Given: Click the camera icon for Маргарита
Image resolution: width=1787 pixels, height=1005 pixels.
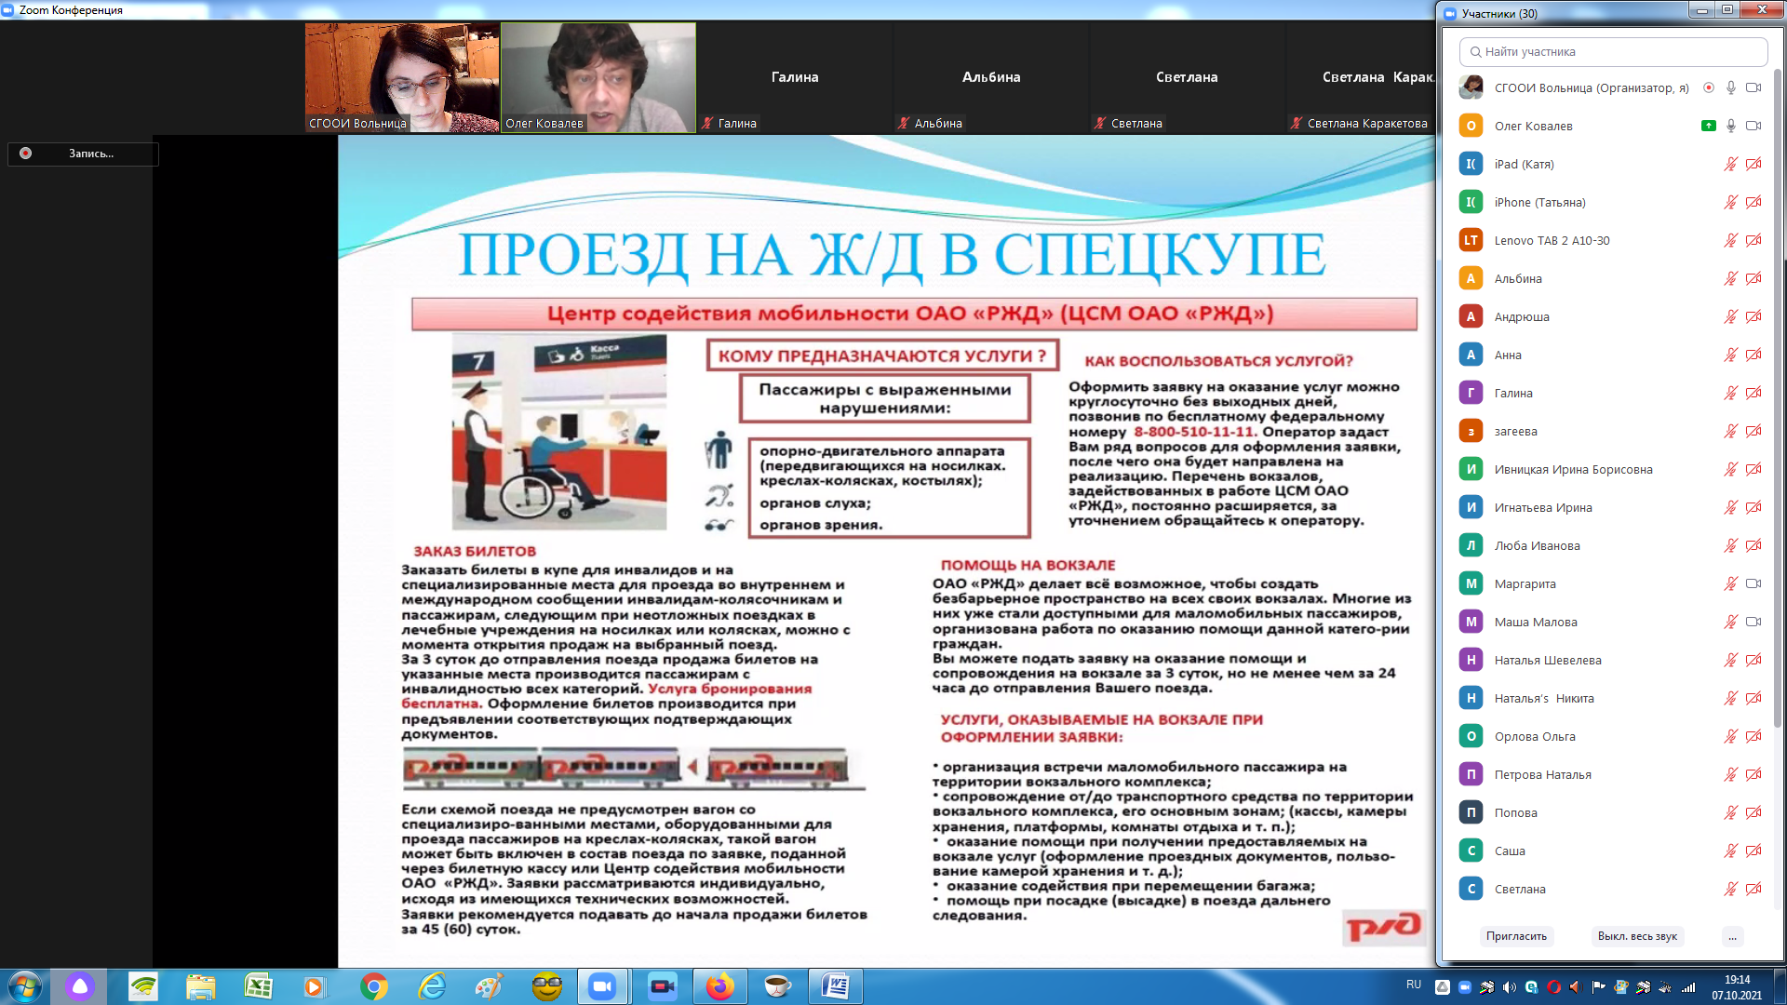Looking at the screenshot, I should point(1753,583).
